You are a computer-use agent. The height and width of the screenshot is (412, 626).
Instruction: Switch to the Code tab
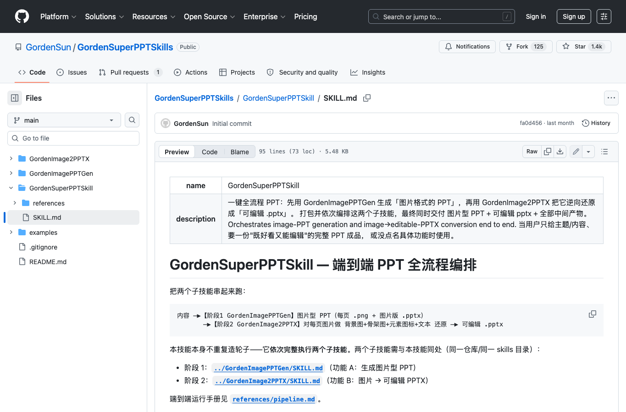(x=32, y=72)
